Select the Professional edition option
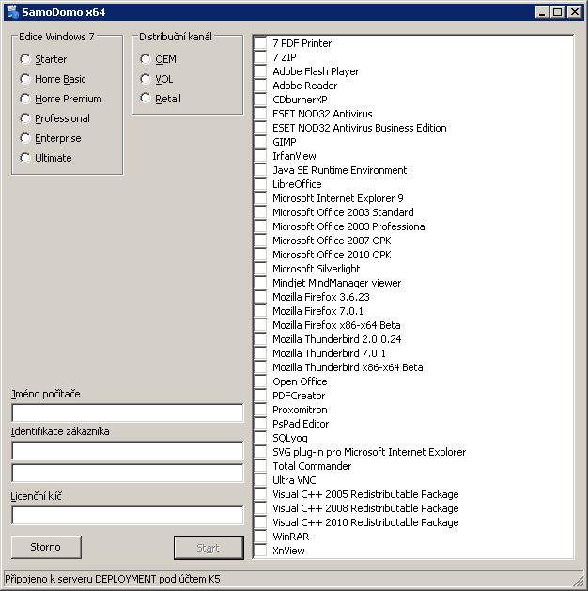 25,118
